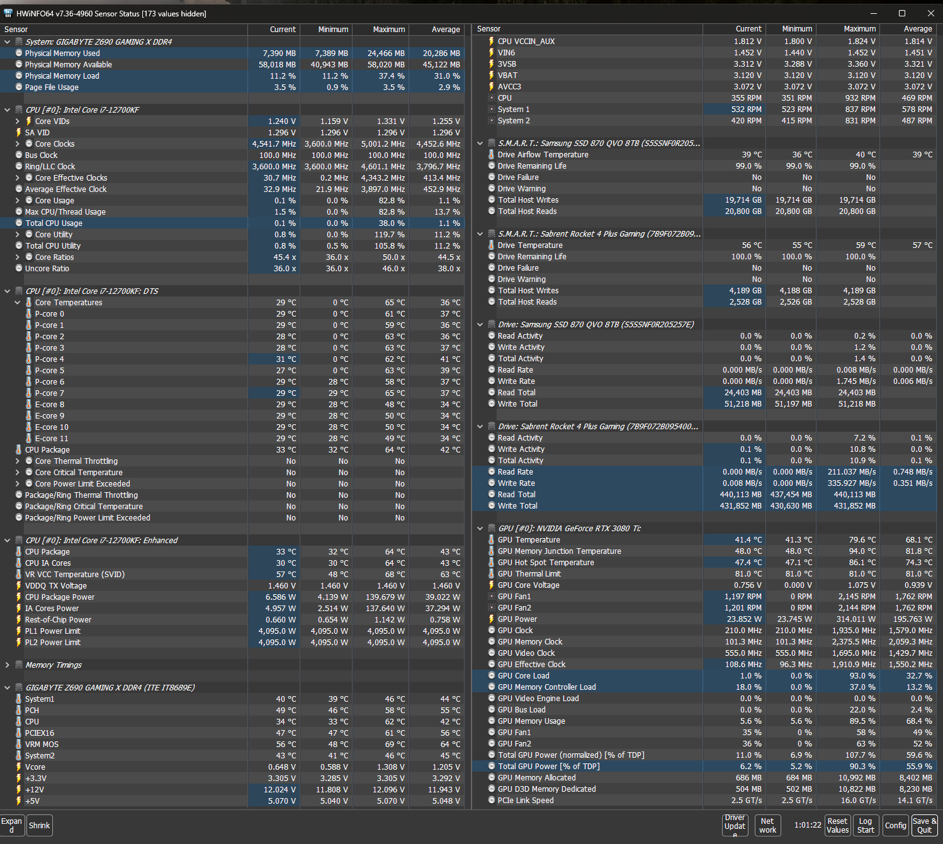
Task: Click the fan icon beside System 2
Action: coord(492,121)
